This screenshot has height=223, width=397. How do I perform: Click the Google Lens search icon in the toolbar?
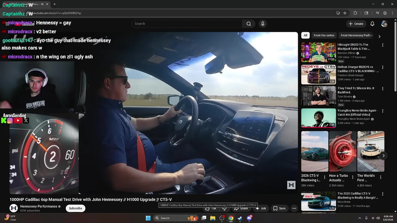[366, 13]
